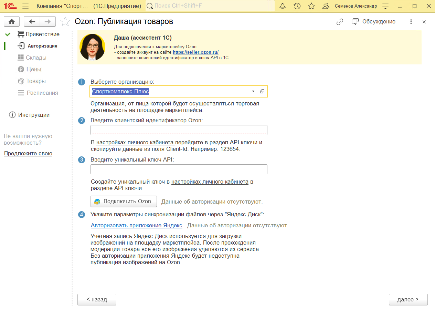This screenshot has width=435, height=310.
Task: Click Авторизовать приложение Яндекс link
Action: (x=137, y=225)
